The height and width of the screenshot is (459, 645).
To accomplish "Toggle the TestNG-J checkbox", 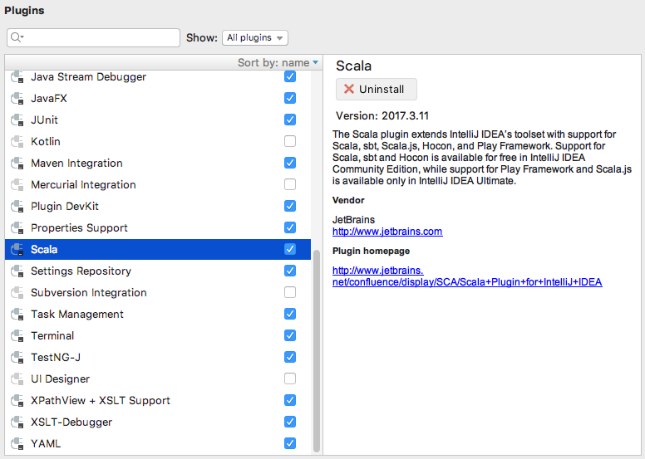I will point(290,357).
